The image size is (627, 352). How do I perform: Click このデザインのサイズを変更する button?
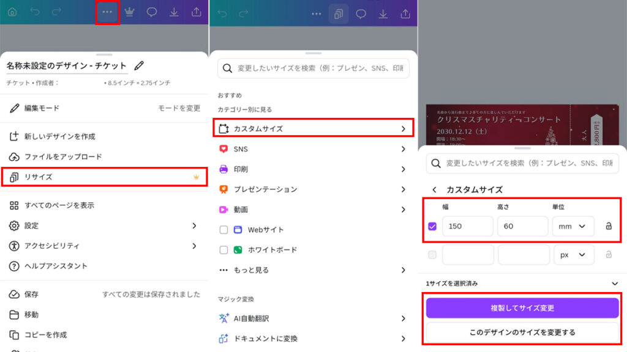coord(522,332)
